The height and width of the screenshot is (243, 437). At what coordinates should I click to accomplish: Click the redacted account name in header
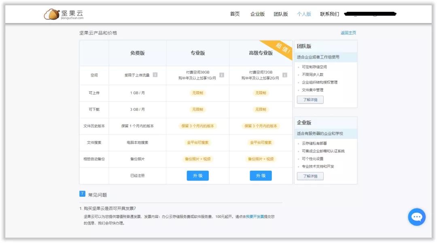coord(370,14)
